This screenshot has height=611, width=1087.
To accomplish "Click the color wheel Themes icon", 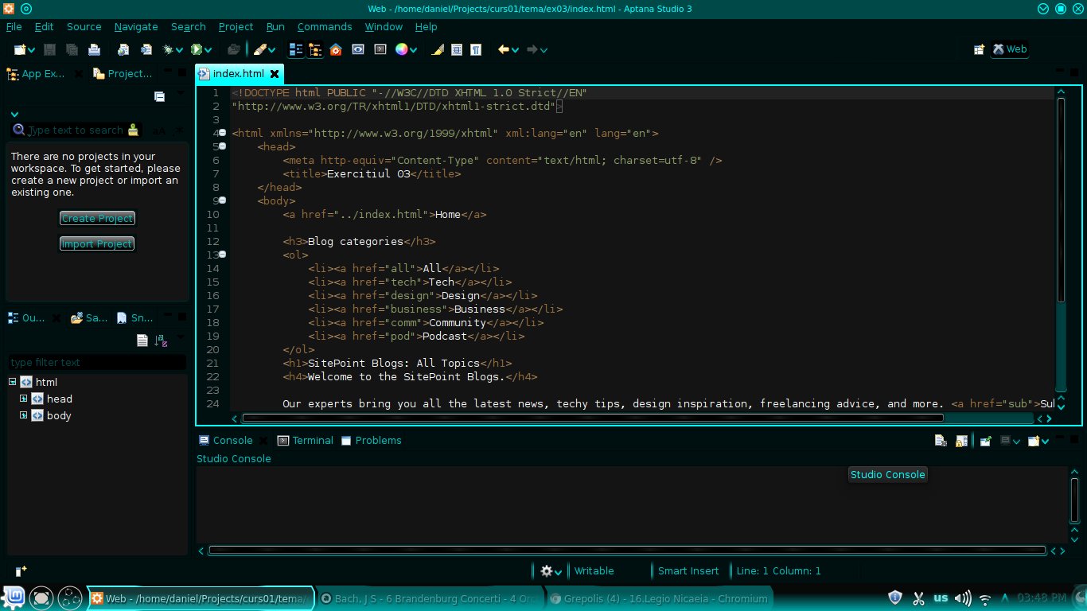I will pyautogui.click(x=402, y=49).
